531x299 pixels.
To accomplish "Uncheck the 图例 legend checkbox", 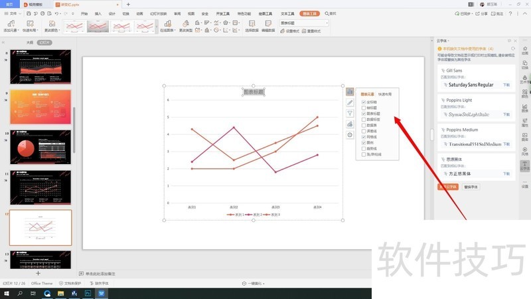I will pos(363,143).
